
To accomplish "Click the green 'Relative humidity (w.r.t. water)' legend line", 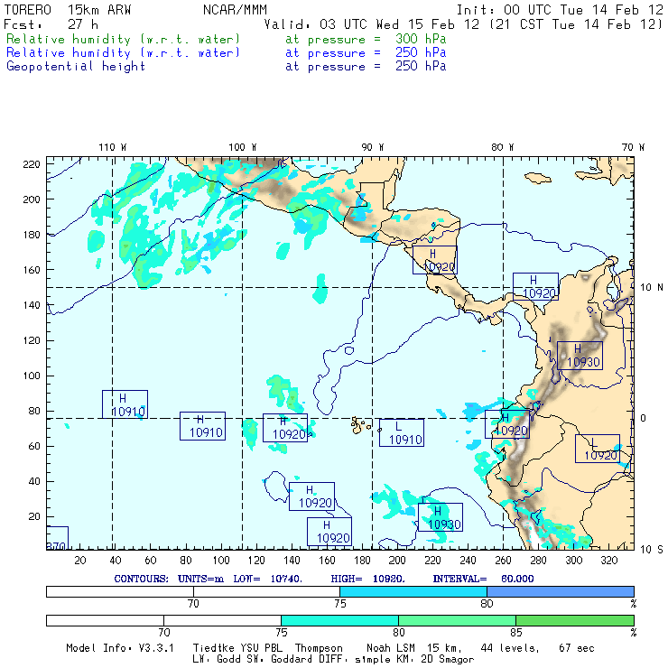I will coord(124,39).
